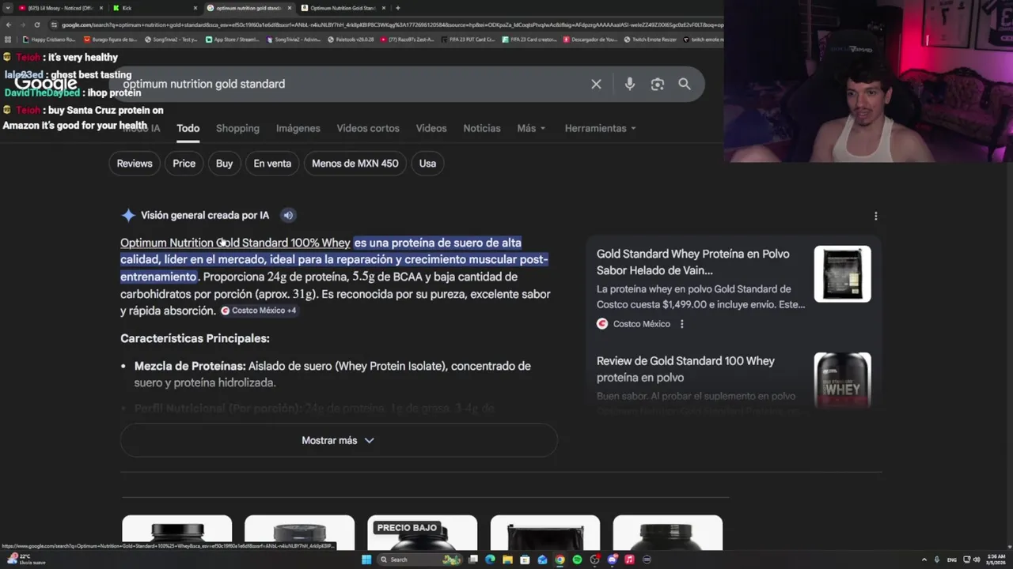The width and height of the screenshot is (1013, 569).
Task: Start voice search with the microphone icon
Action: (x=630, y=84)
